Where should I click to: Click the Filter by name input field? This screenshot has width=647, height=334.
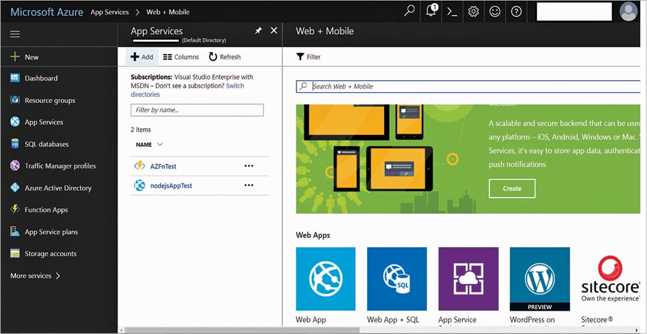coord(197,110)
